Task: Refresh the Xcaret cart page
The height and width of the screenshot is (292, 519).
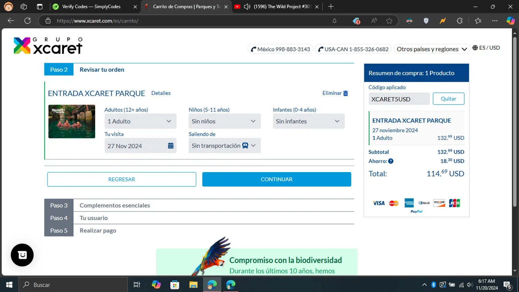Action: [28, 21]
